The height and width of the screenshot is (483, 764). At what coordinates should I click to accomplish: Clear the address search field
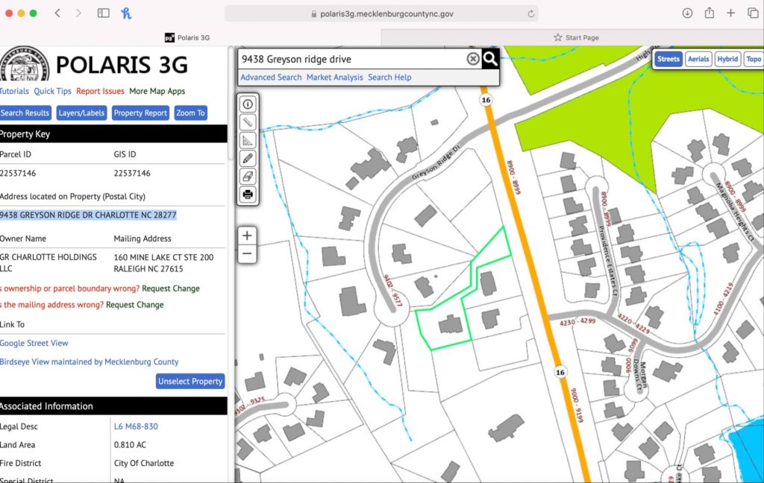point(472,59)
